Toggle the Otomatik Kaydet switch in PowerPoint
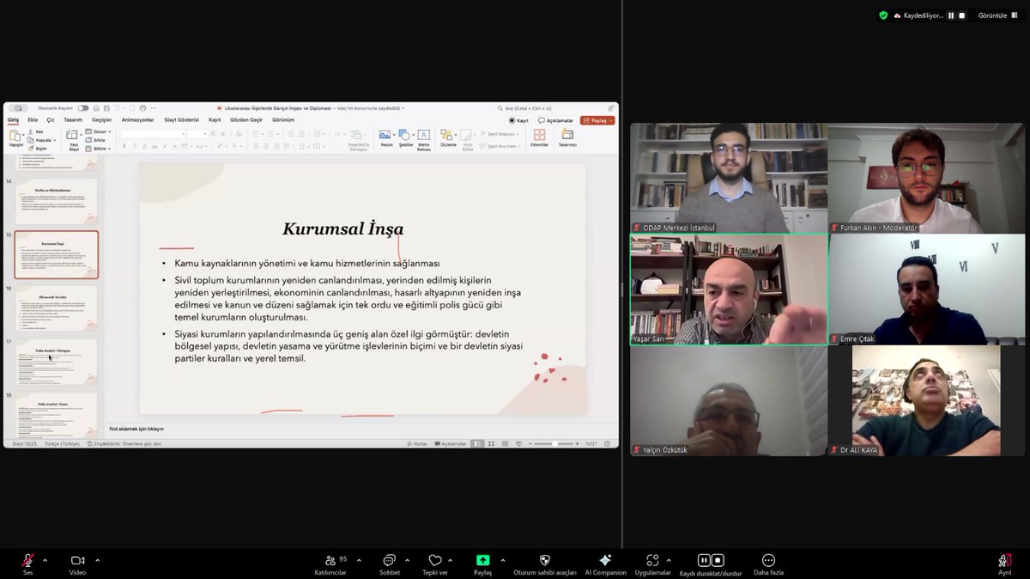Screen dimensions: 1030x579 click(83, 108)
